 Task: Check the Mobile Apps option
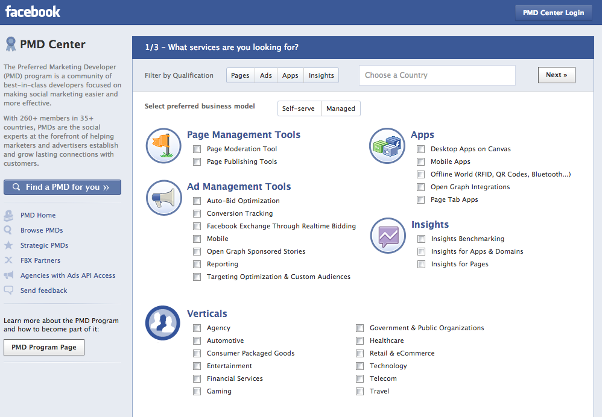(420, 161)
